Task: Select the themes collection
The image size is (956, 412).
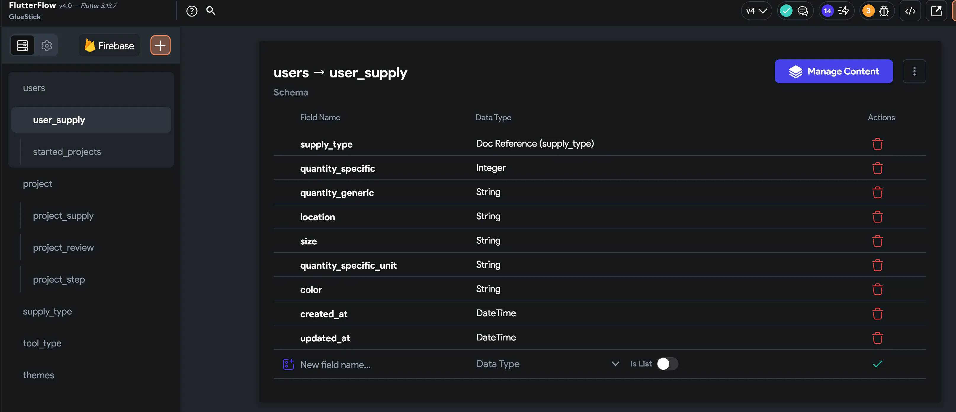Action: point(91,375)
